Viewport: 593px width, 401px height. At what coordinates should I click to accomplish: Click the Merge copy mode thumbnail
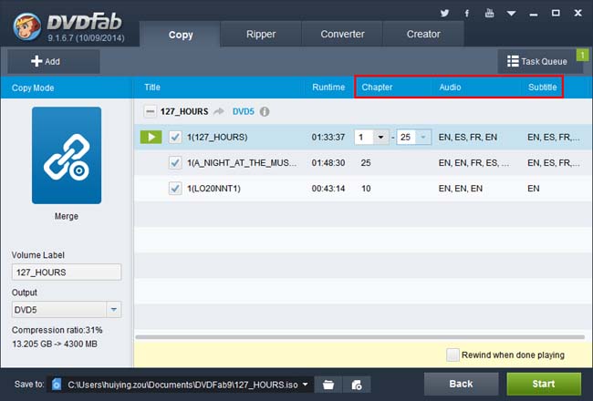click(67, 155)
